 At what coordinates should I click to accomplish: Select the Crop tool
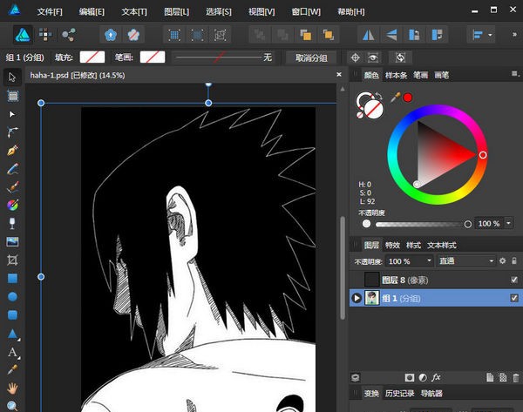pos(12,260)
